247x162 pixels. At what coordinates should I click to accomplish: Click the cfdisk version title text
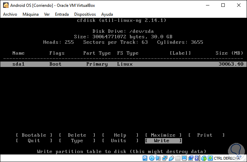tap(121, 20)
